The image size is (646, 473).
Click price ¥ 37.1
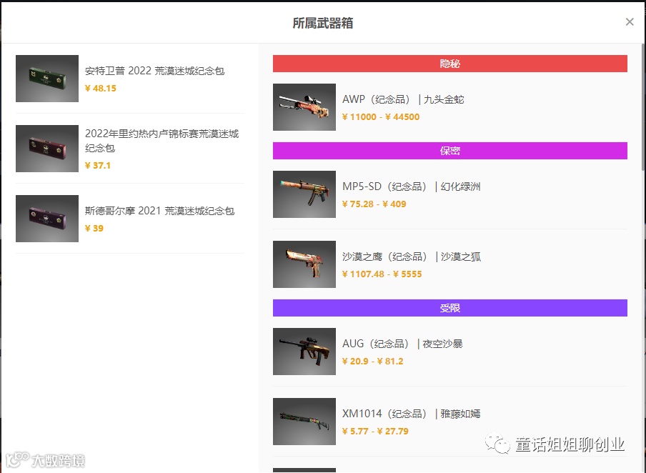[98, 165]
